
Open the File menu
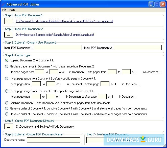click(x=4, y=10)
